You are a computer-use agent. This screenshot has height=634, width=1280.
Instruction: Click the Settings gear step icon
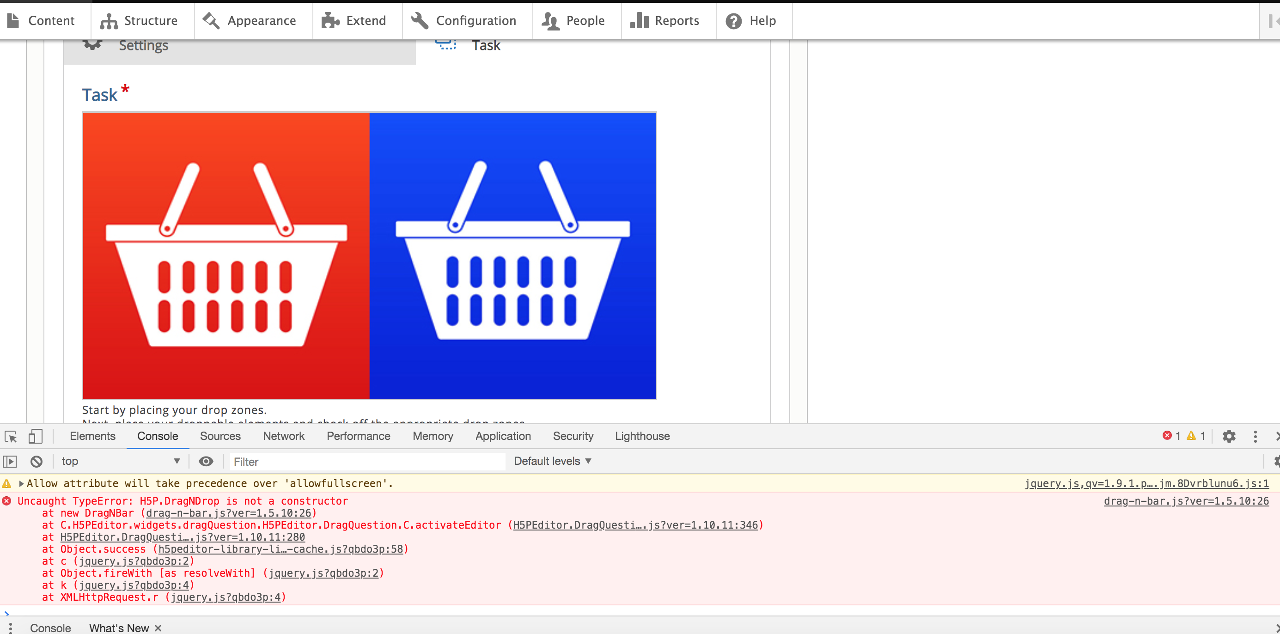click(x=92, y=44)
